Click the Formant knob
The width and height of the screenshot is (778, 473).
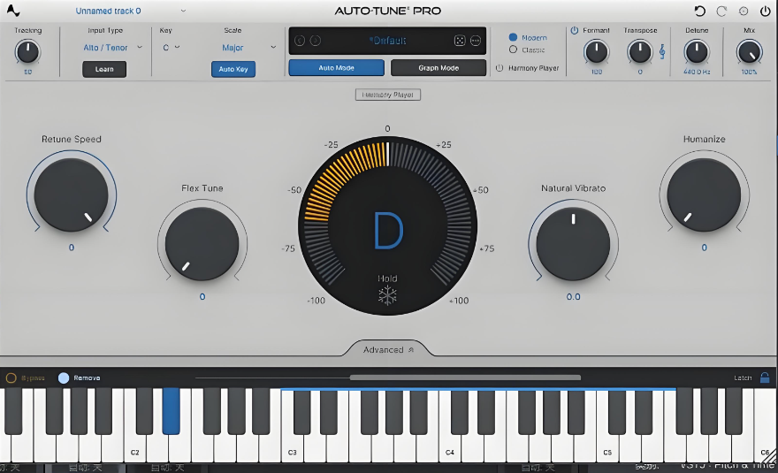click(596, 52)
